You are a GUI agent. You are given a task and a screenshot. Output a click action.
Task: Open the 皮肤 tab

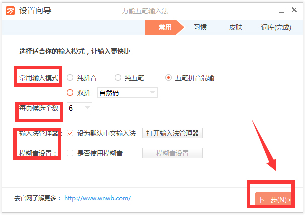click(x=236, y=27)
